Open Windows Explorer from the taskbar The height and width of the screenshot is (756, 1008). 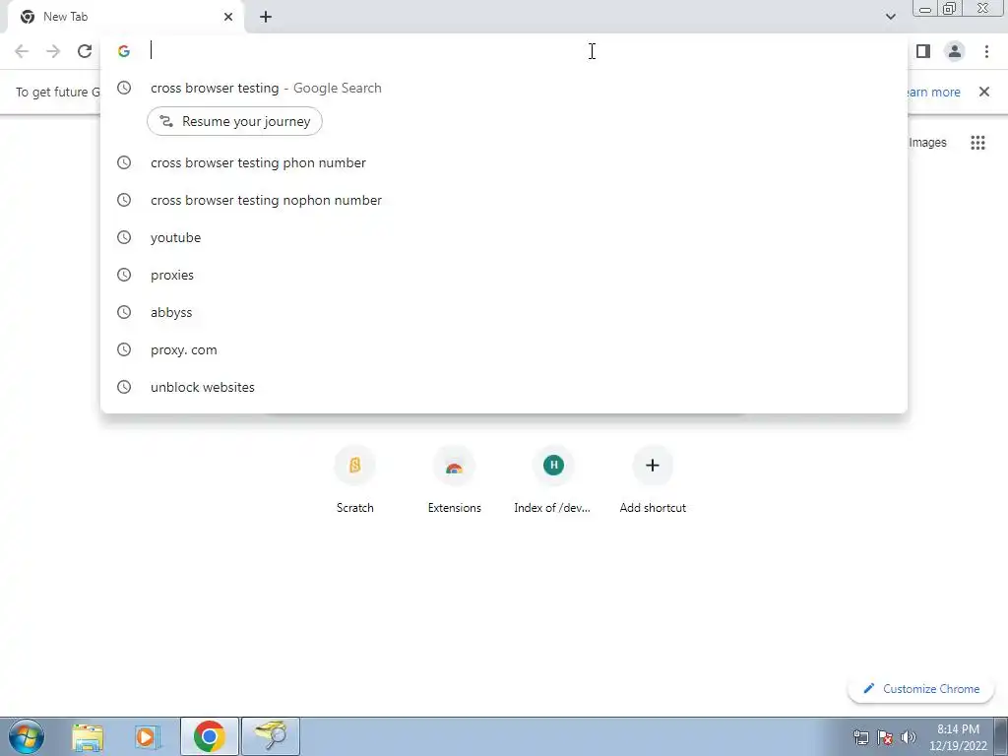[88, 736]
